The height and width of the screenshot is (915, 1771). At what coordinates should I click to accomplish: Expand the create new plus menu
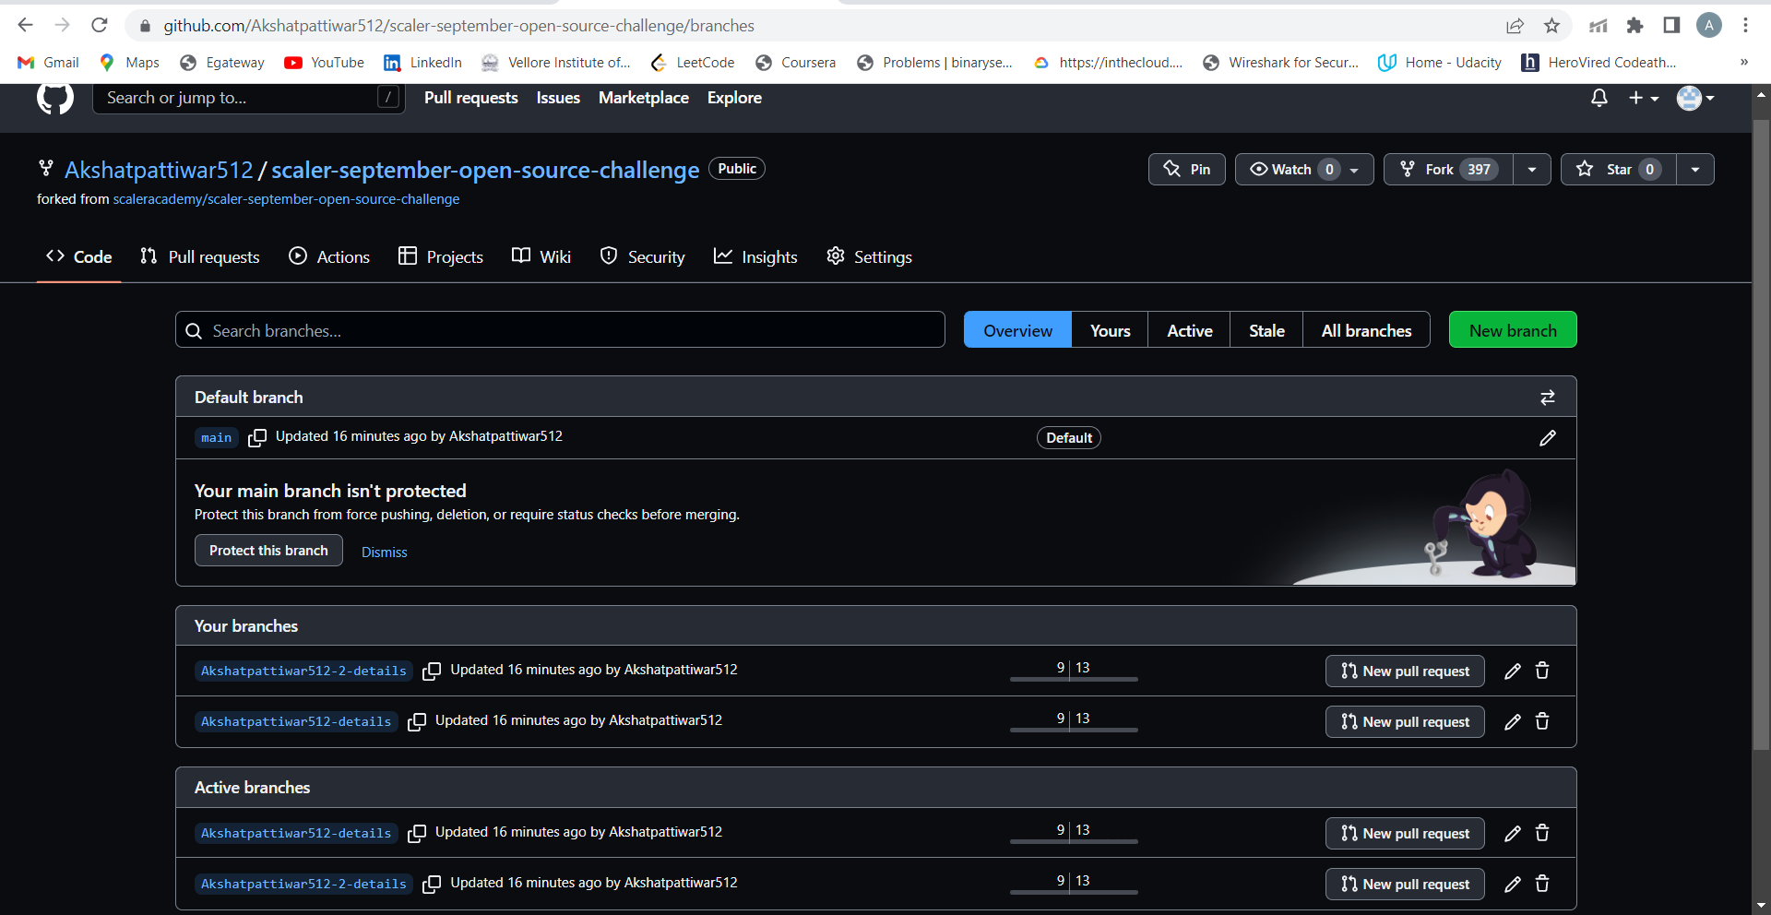[1644, 98]
